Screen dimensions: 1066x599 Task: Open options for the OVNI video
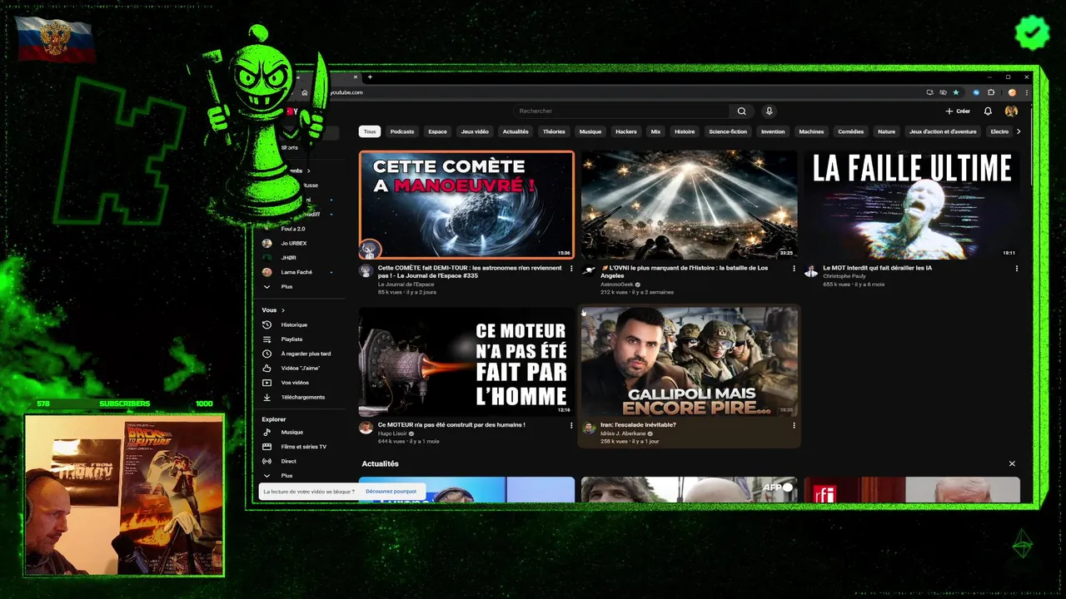click(794, 269)
